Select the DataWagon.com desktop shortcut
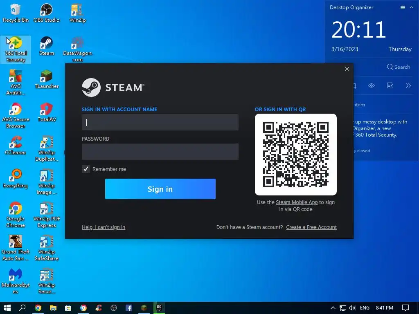The width and height of the screenshot is (419, 314). tap(77, 49)
